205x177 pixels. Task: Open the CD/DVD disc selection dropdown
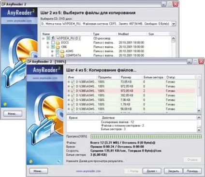click(174, 24)
